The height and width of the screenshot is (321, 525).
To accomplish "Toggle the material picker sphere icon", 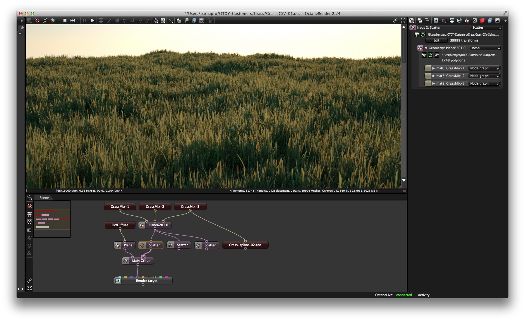I will click(x=124, y=21).
